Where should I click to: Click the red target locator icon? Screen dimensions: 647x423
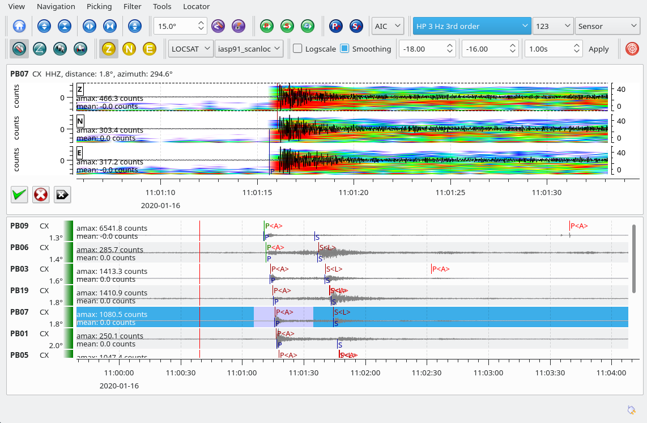click(632, 49)
